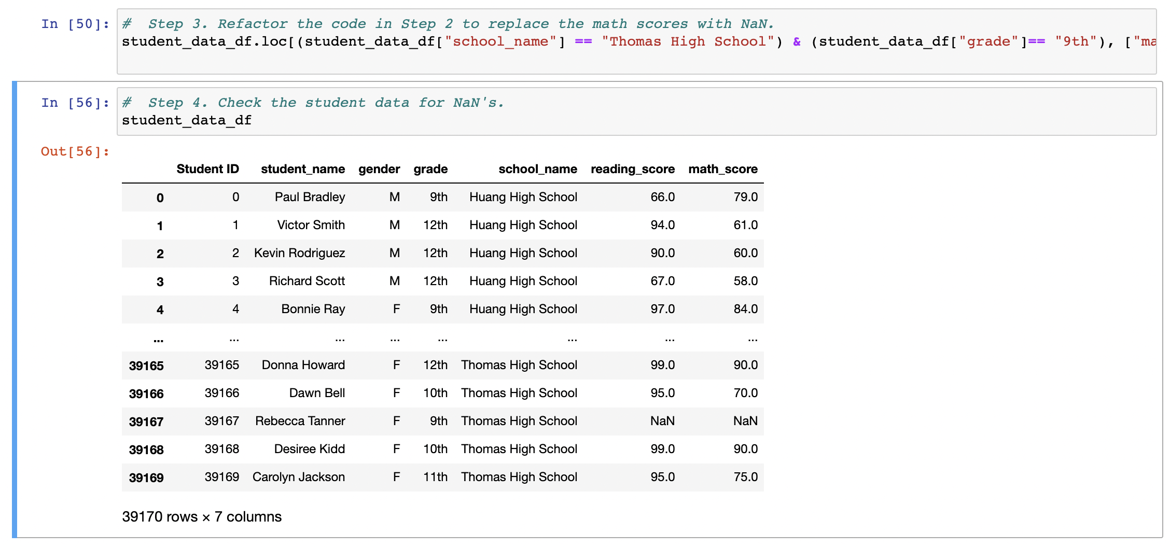
Task: Click the "39170 rows × 7 columns" summary text
Action: pyautogui.click(x=201, y=516)
